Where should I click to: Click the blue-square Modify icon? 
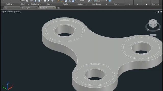pyautogui.click(x=66, y=1)
